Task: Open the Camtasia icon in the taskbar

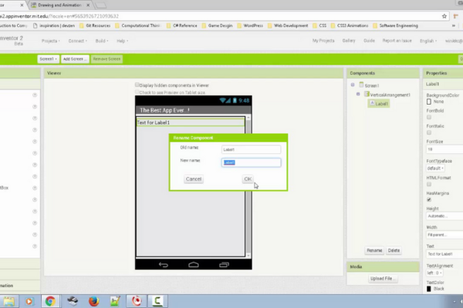Action: click(x=157, y=301)
